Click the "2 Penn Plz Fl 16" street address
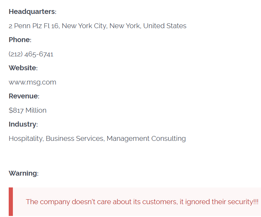Image resolution: width=261 pixels, height=217 pixels. point(34,26)
